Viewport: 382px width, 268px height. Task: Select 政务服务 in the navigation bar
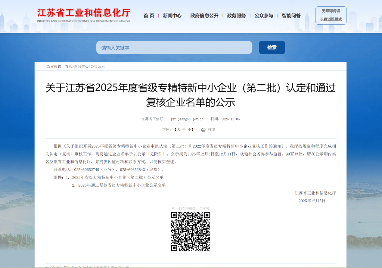point(236,16)
